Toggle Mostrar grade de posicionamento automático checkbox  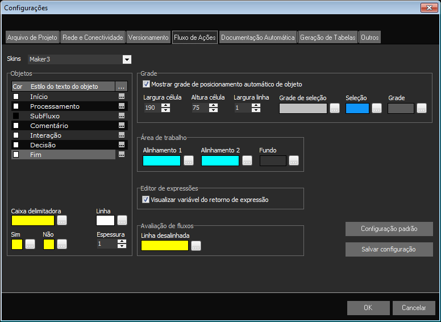coord(147,84)
